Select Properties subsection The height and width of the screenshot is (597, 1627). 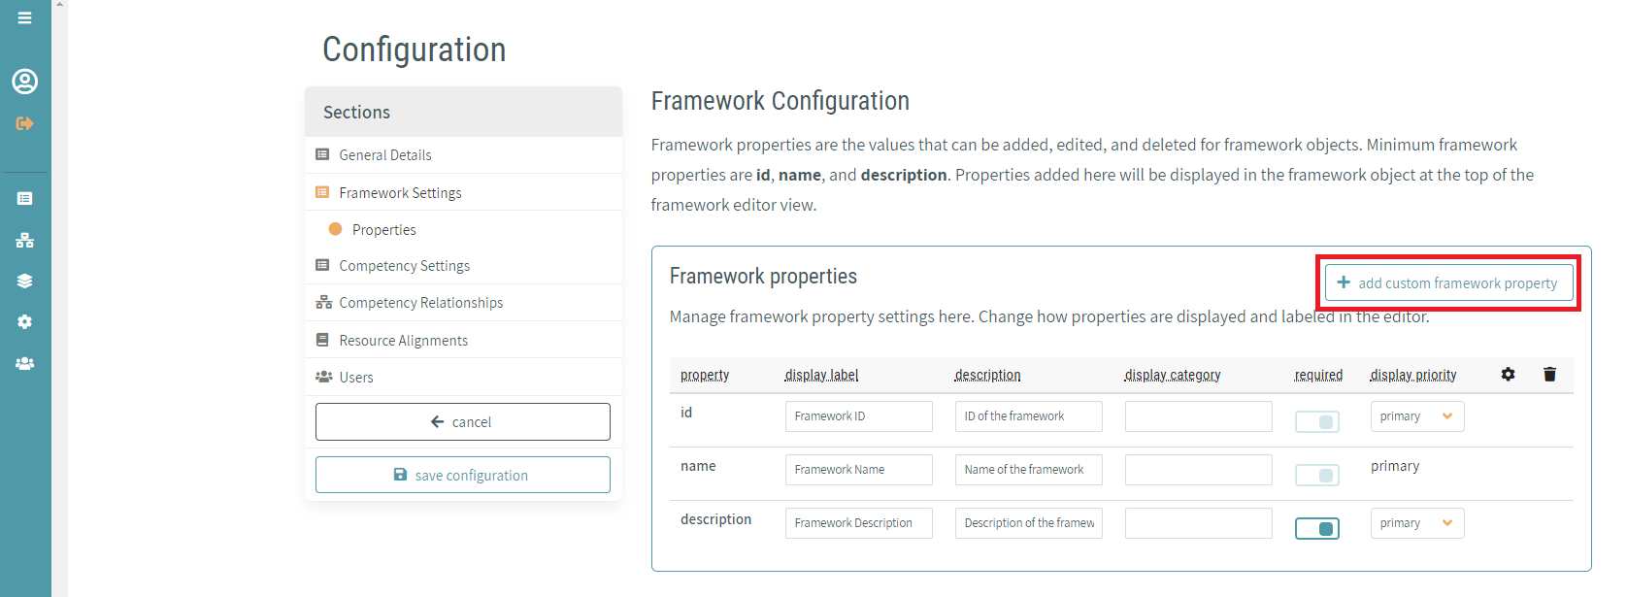(463, 229)
